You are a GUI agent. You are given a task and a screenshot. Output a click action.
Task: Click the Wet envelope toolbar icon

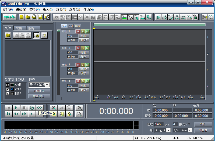[170, 17]
